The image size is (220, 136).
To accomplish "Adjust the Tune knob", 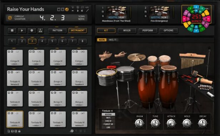I will (x=155, y=123).
